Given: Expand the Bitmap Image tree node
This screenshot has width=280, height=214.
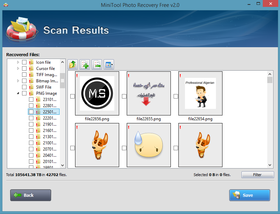Looking at the screenshot, I should (18, 81).
